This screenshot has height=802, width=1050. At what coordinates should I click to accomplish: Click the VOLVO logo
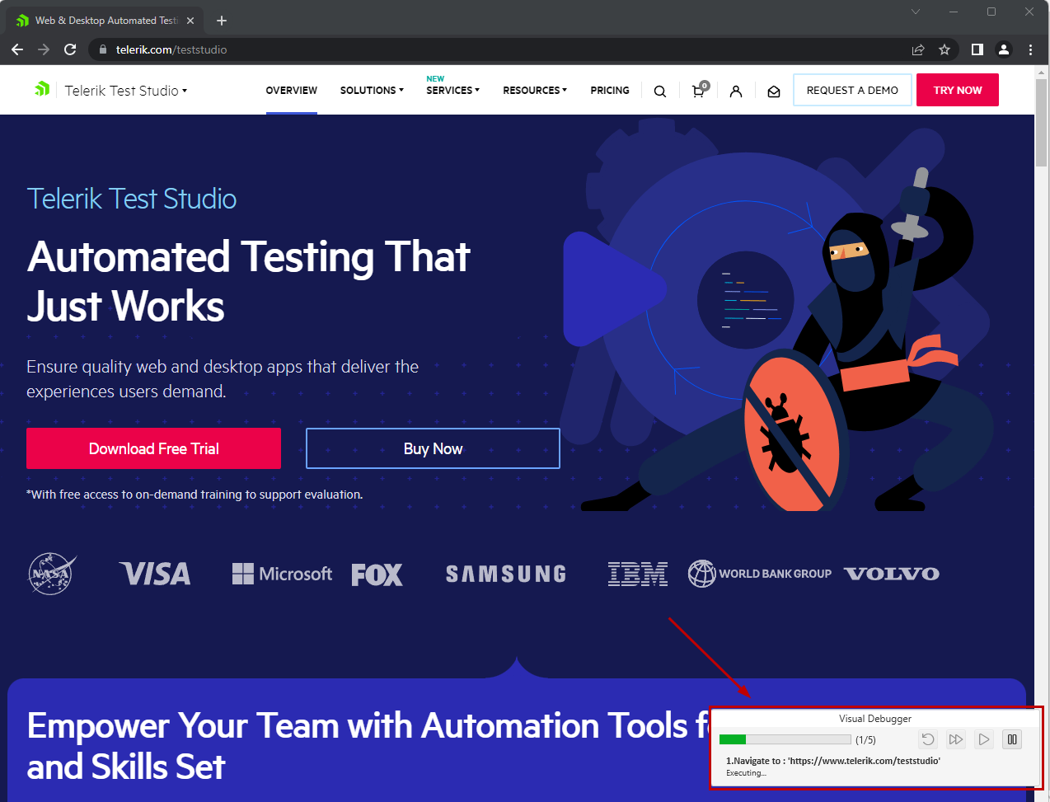click(892, 574)
